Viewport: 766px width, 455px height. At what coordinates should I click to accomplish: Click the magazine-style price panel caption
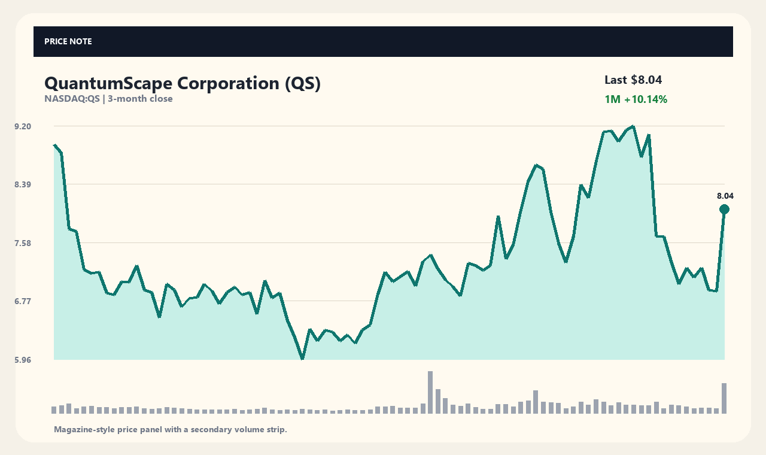171,429
